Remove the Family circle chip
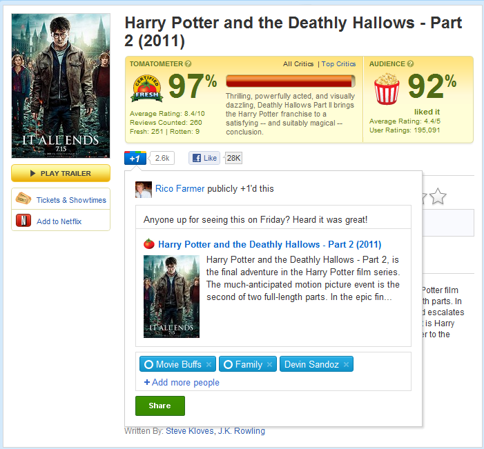This screenshot has width=484, height=449. [x=270, y=364]
